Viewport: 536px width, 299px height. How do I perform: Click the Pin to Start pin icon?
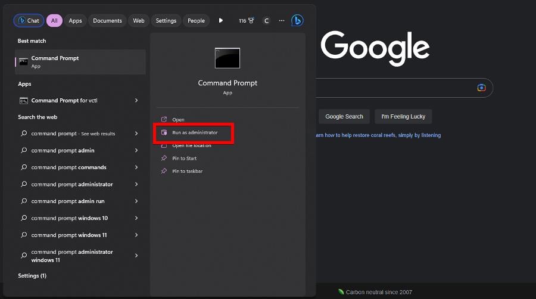click(164, 158)
